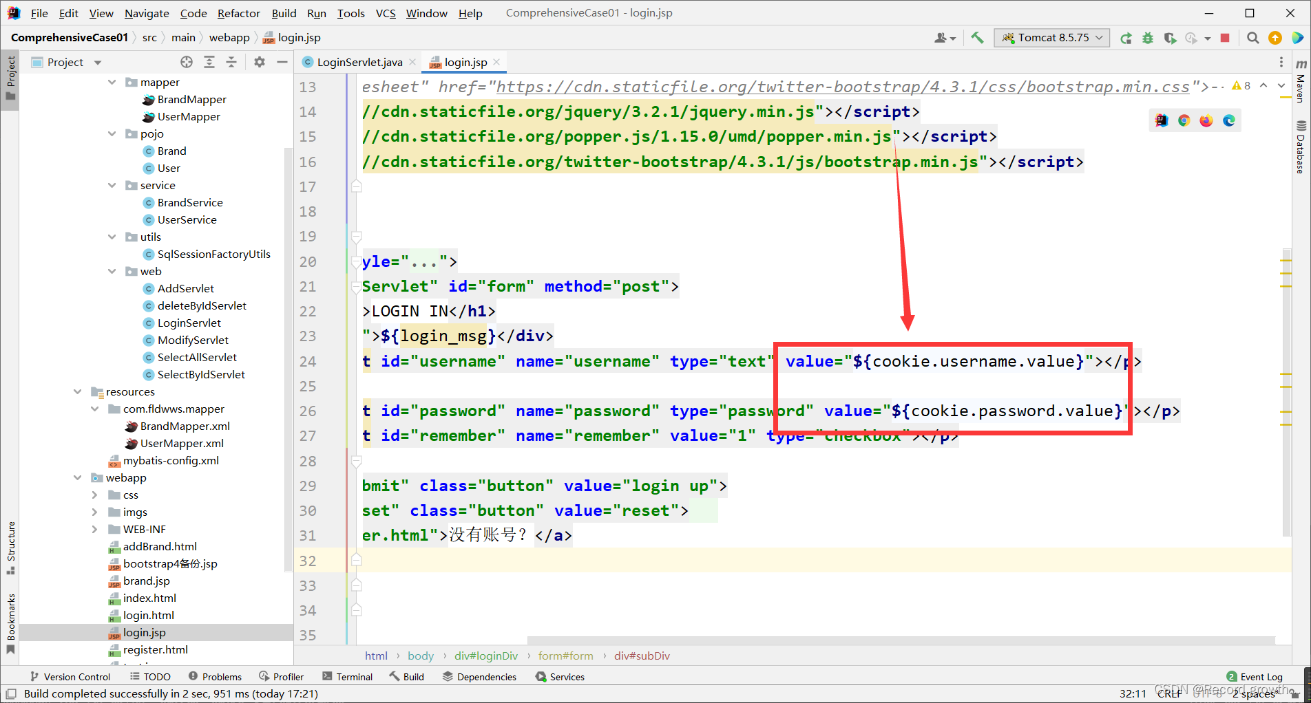Open Services tool window

click(x=560, y=677)
